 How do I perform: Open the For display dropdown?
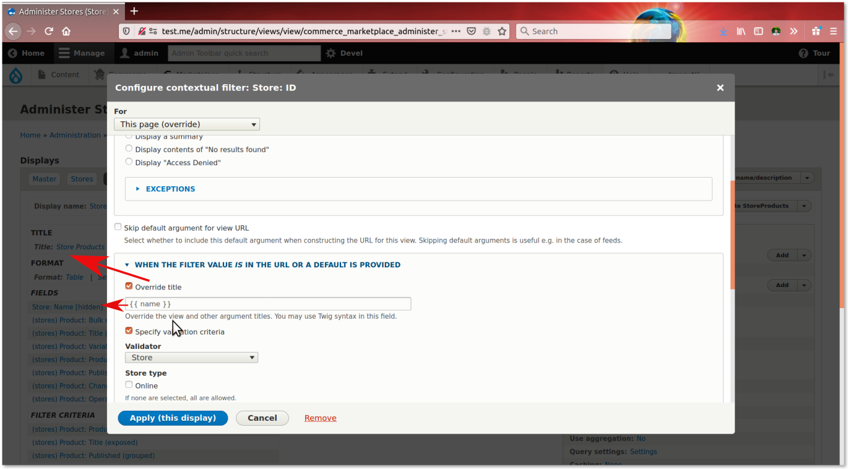point(187,124)
